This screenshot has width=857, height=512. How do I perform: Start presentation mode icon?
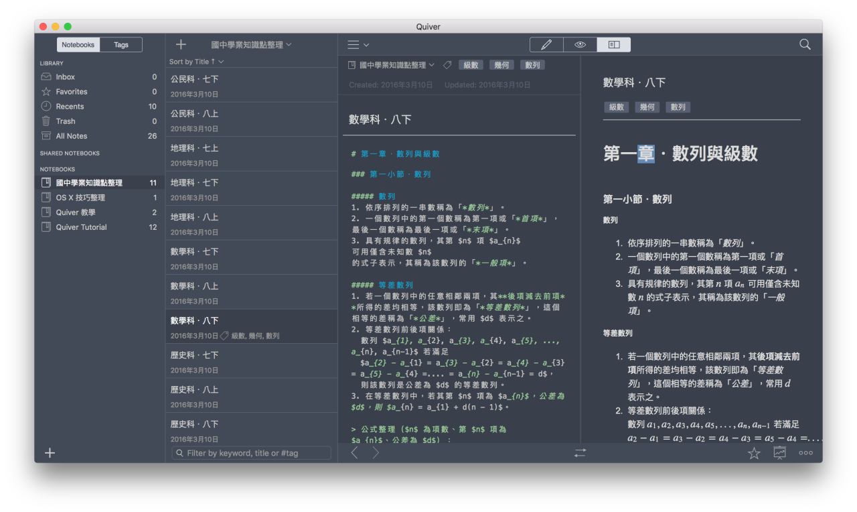point(780,453)
